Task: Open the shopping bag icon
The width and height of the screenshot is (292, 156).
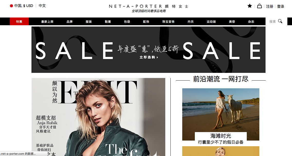Action: point(259,6)
